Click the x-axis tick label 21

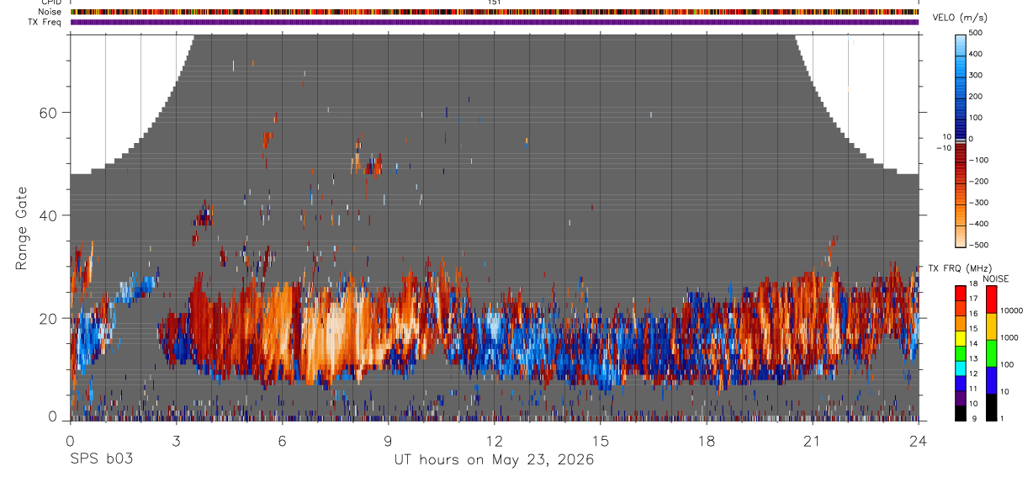[x=812, y=441]
